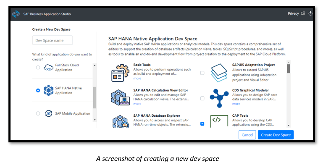Click 'CDS Graphical Modeler' title
The width and height of the screenshot is (323, 168).
click(x=250, y=90)
